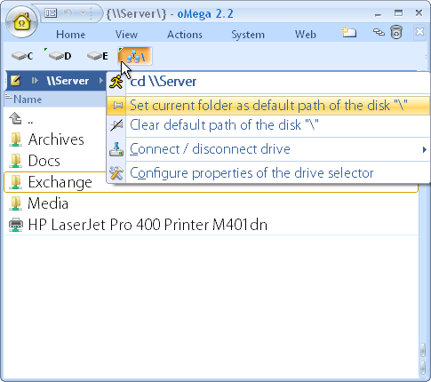Choose 'Set current folder as default path' entry
This screenshot has width=431, height=382.
coord(268,106)
